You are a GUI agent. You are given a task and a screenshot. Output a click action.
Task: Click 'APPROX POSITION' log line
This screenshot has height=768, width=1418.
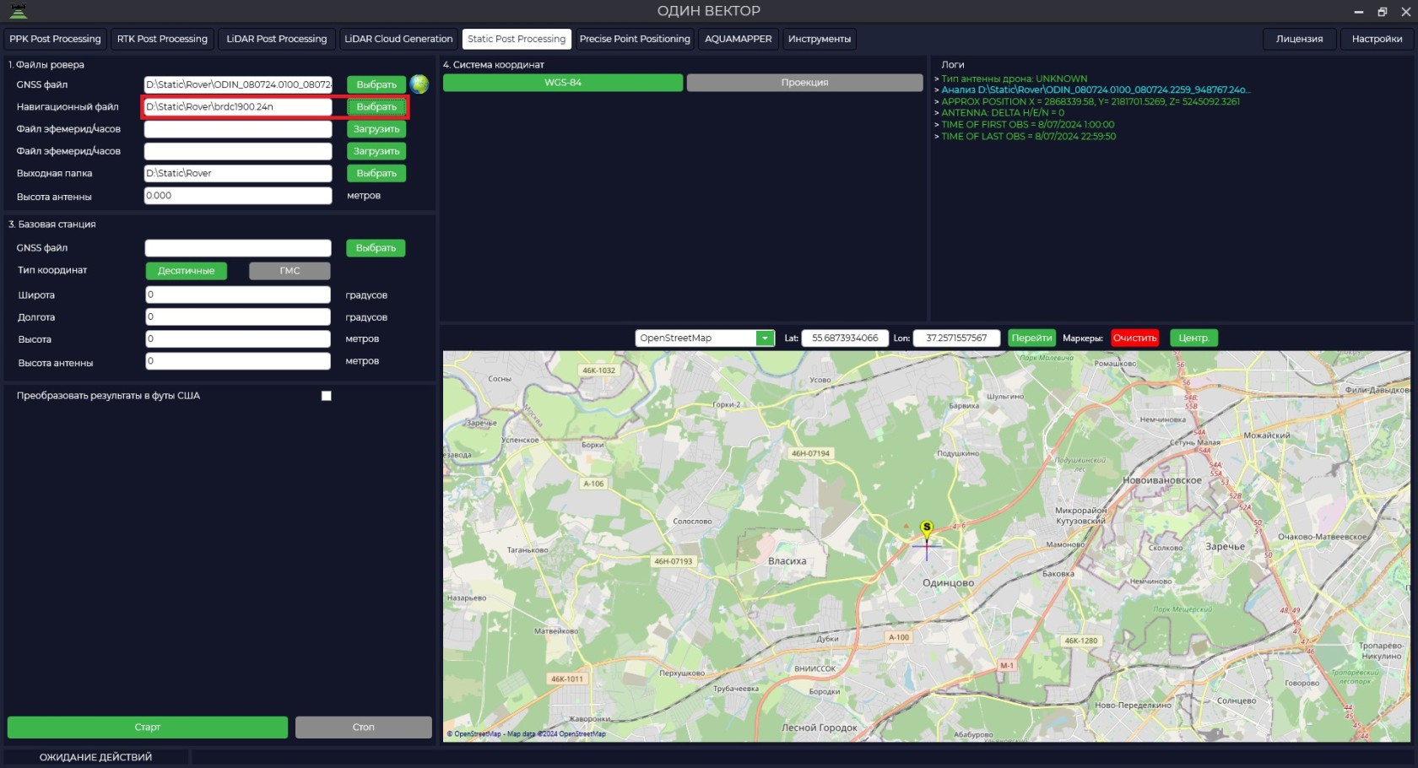pyautogui.click(x=1091, y=101)
